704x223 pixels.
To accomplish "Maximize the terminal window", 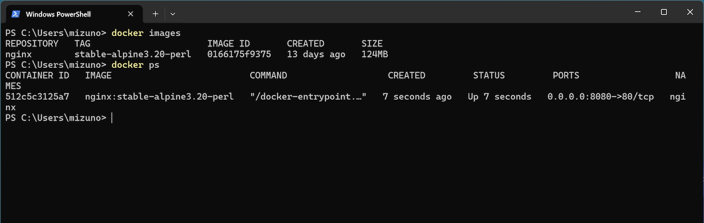I will point(664,12).
